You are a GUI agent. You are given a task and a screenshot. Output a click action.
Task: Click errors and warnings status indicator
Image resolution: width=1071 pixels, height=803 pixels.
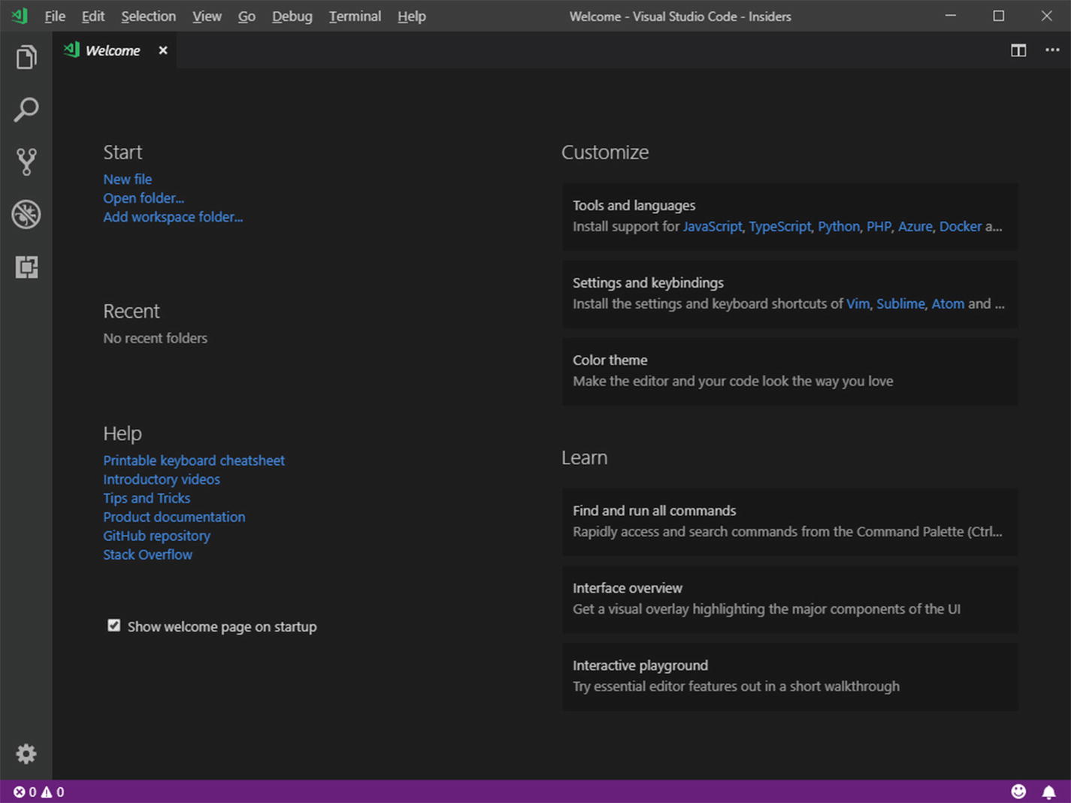pyautogui.click(x=39, y=792)
